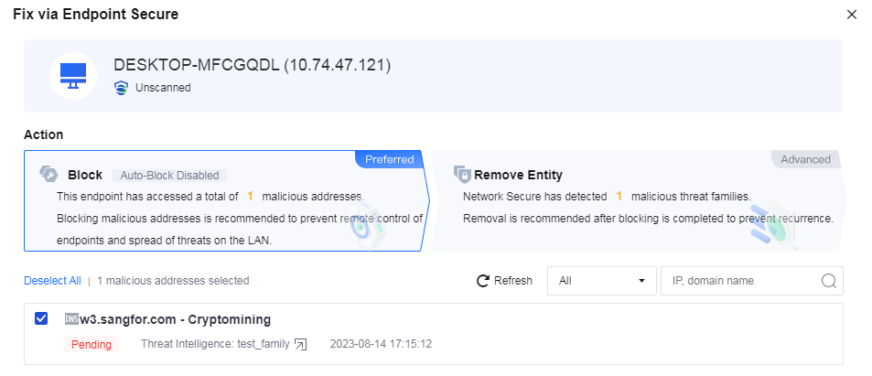Uncheck the w3.sangfor.com Cryptomining checkbox

(x=40, y=319)
